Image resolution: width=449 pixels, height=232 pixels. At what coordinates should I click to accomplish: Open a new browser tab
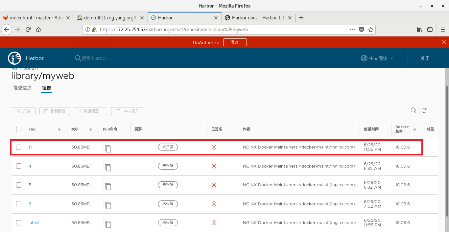301,17
